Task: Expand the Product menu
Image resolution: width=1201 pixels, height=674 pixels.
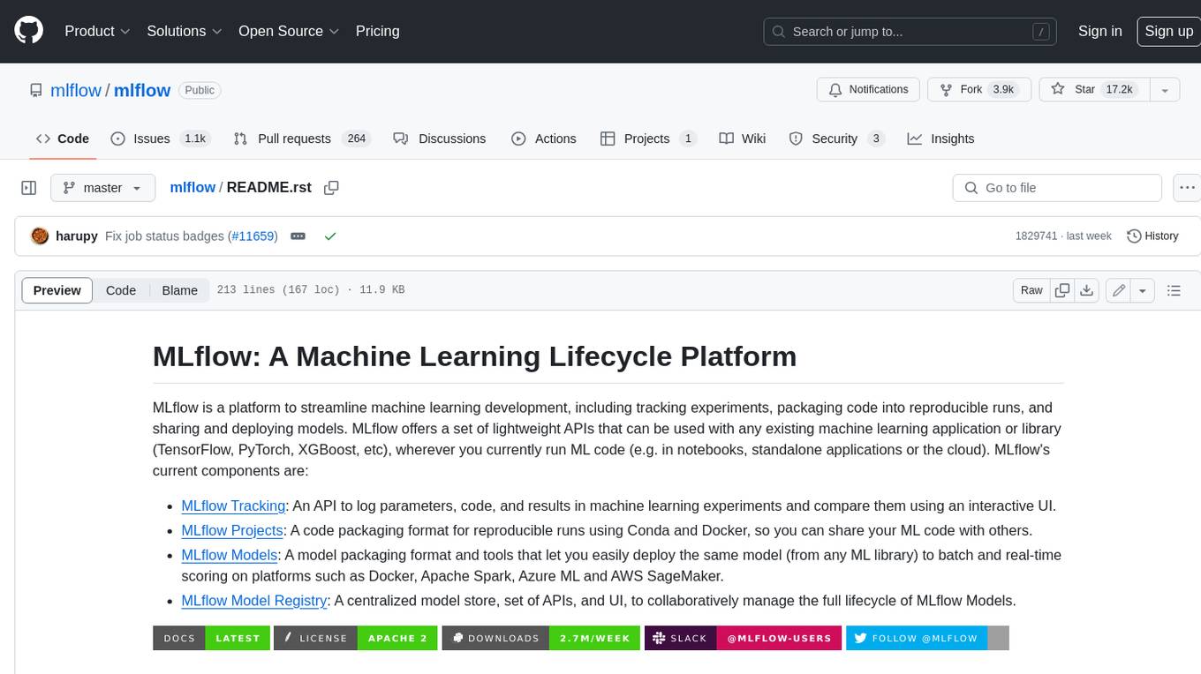Action: 97,31
